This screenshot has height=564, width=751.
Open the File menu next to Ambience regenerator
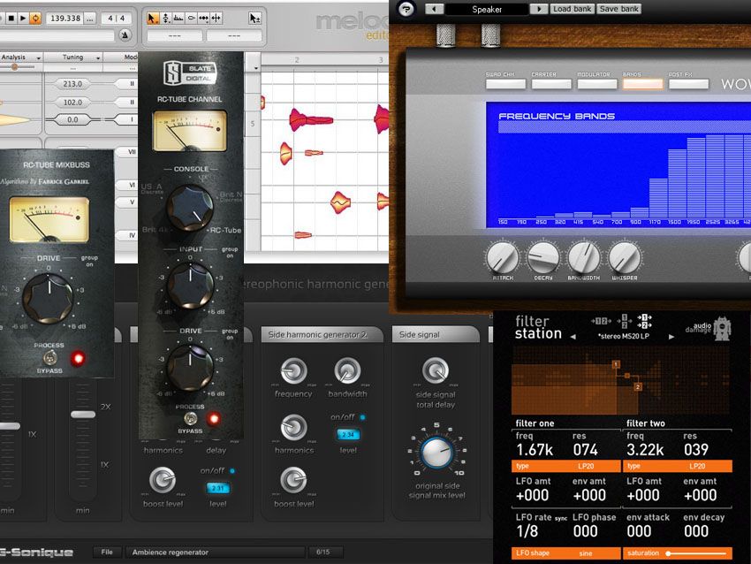pos(106,551)
